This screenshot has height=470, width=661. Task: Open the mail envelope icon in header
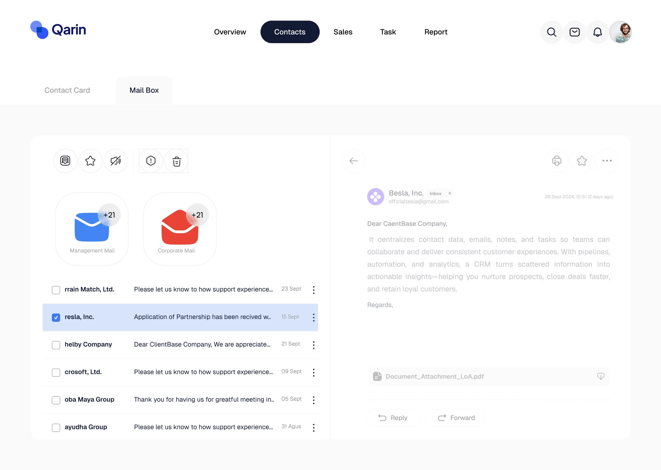574,32
